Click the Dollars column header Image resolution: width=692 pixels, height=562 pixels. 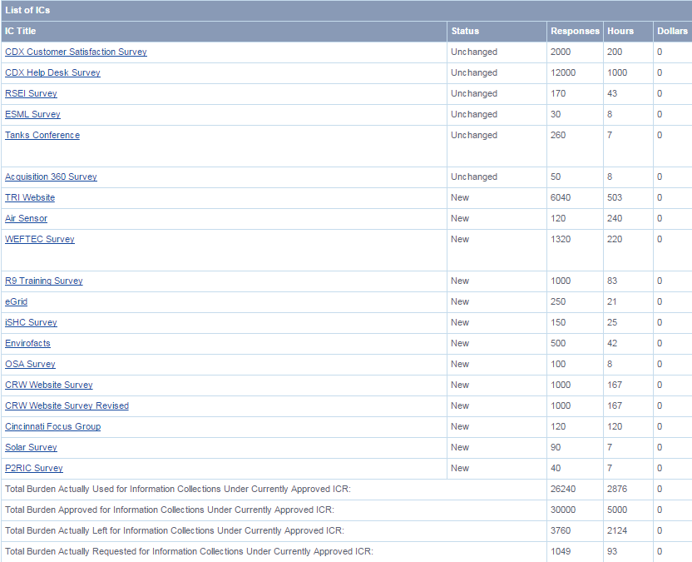click(x=672, y=31)
